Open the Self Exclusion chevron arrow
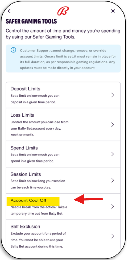This screenshot has height=260, width=127. coord(113,236)
